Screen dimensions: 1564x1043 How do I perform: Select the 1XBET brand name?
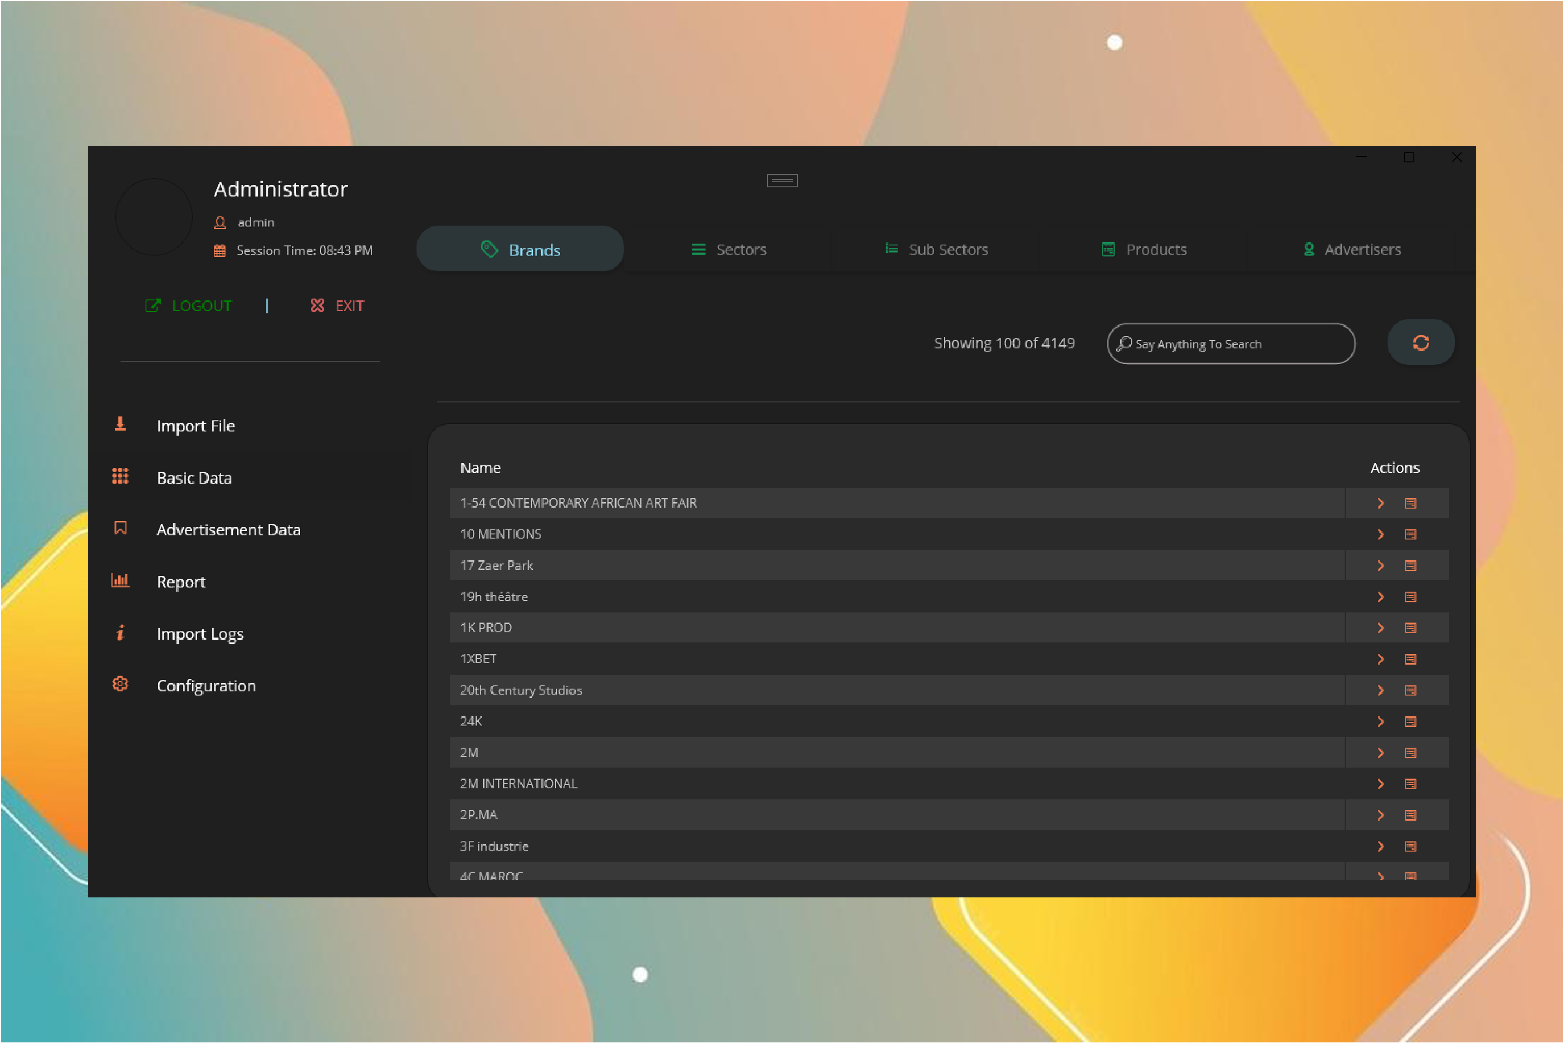click(478, 659)
